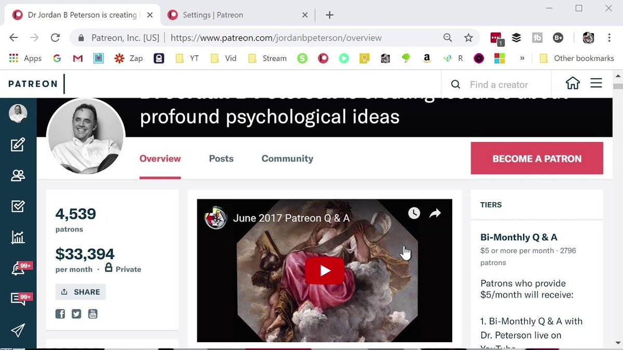Click the BECOME A PATRON button
This screenshot has height=350, width=623.
pos(537,159)
